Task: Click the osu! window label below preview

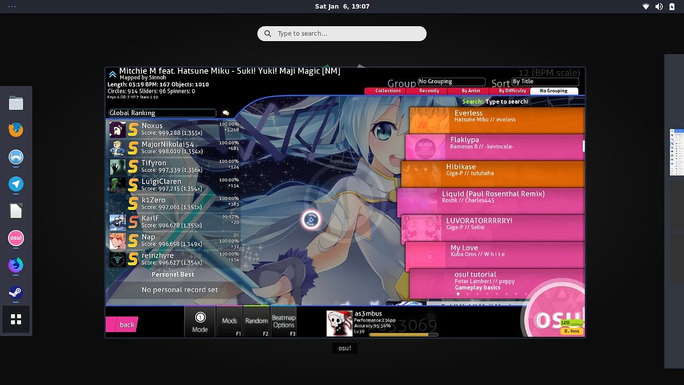Action: point(344,348)
